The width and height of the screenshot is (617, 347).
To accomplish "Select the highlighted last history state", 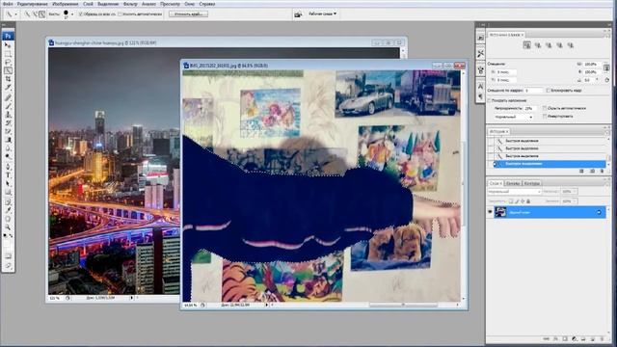I will click(x=549, y=164).
